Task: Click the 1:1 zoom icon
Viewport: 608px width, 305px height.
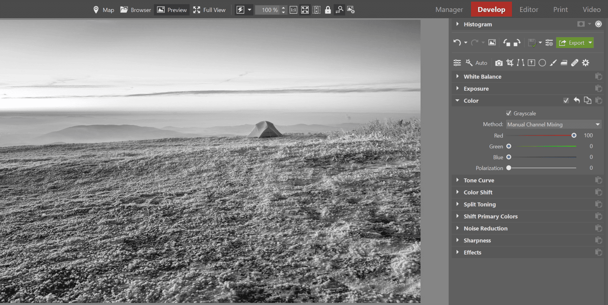Action: coord(293,10)
